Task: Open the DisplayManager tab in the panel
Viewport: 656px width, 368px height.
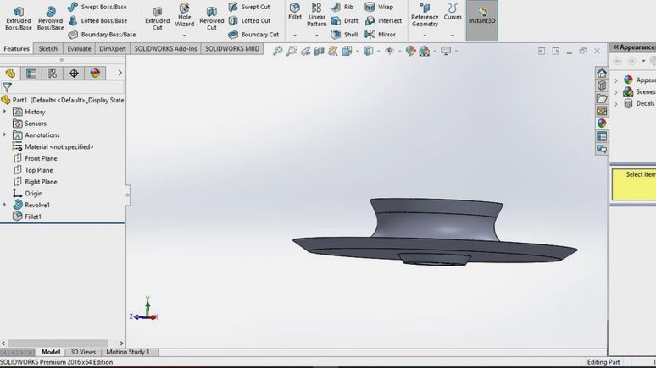Action: pos(96,73)
